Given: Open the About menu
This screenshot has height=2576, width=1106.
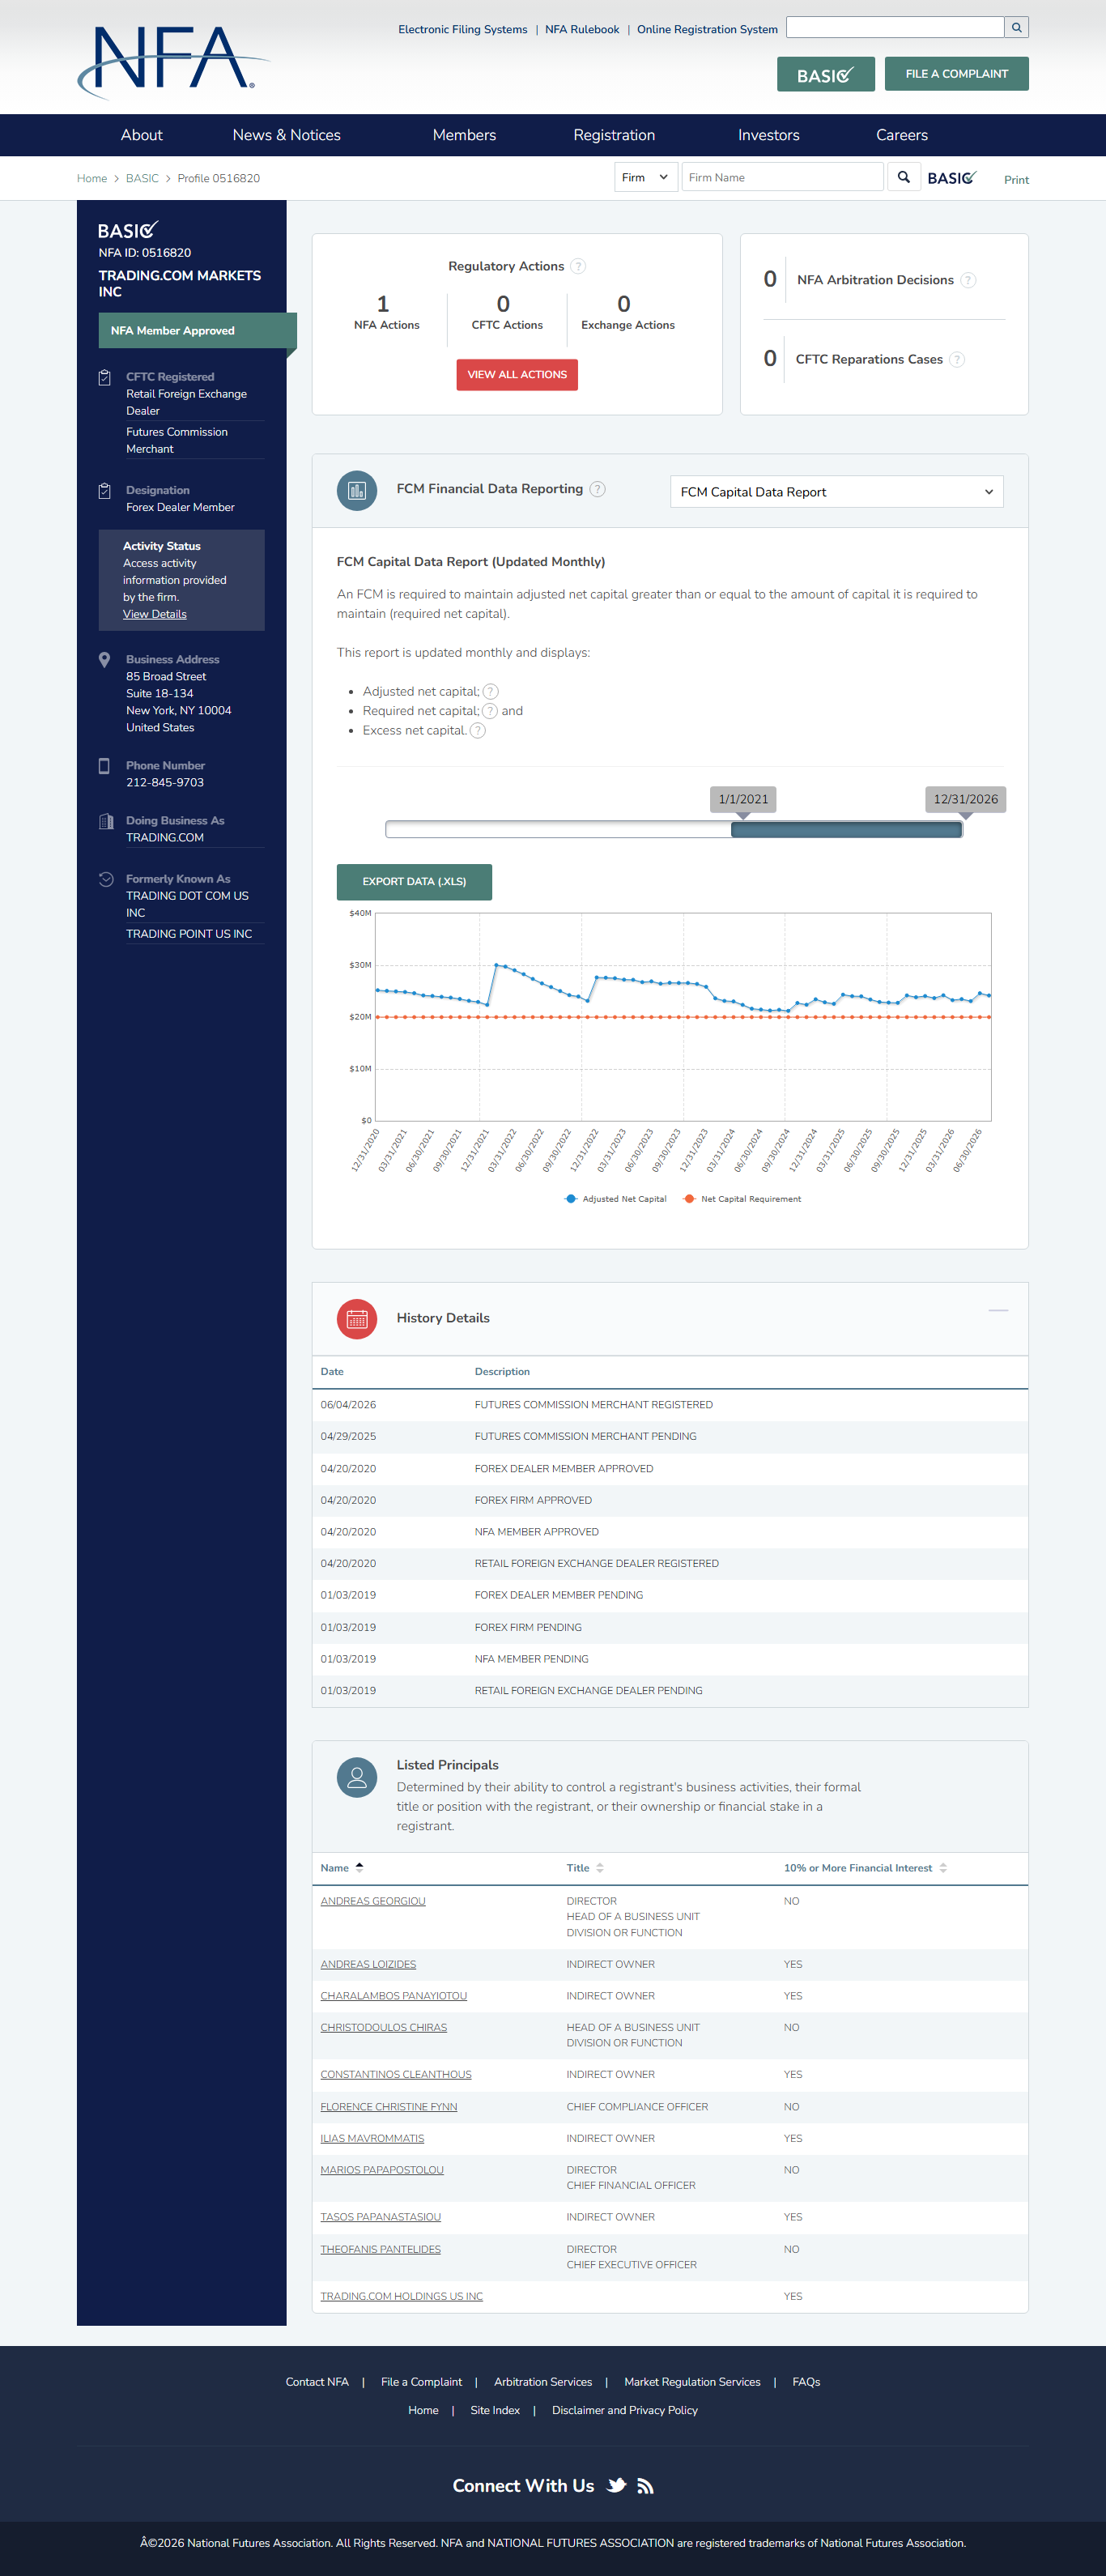Looking at the screenshot, I should (142, 135).
